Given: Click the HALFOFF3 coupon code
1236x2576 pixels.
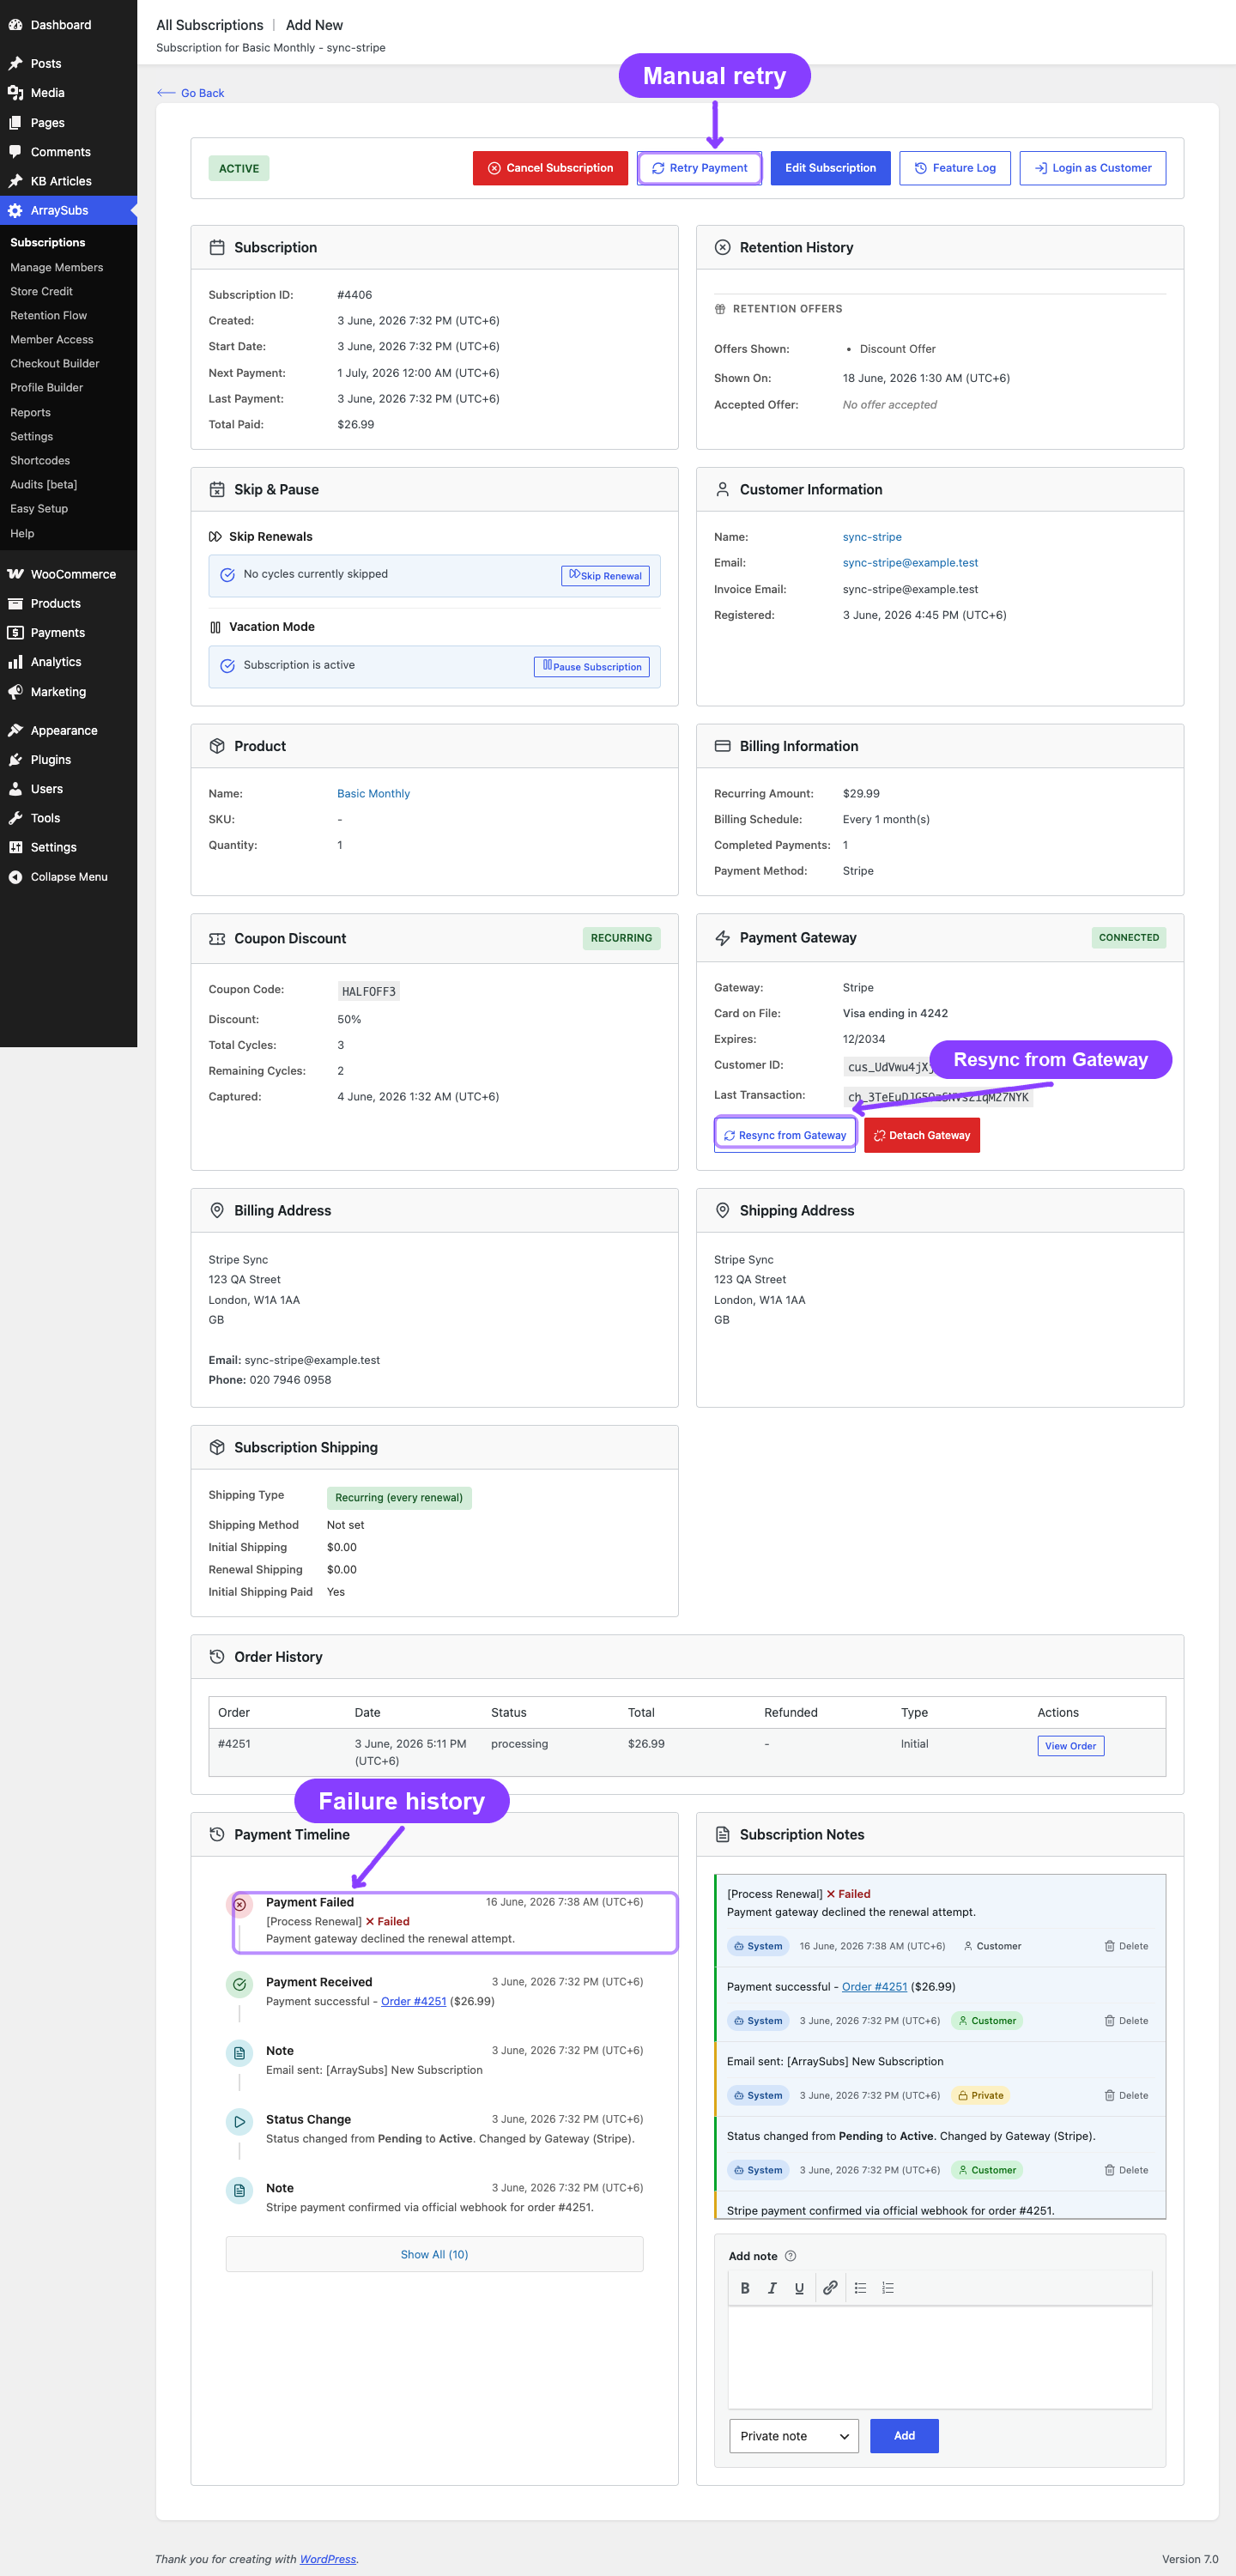Looking at the screenshot, I should [x=369, y=992].
